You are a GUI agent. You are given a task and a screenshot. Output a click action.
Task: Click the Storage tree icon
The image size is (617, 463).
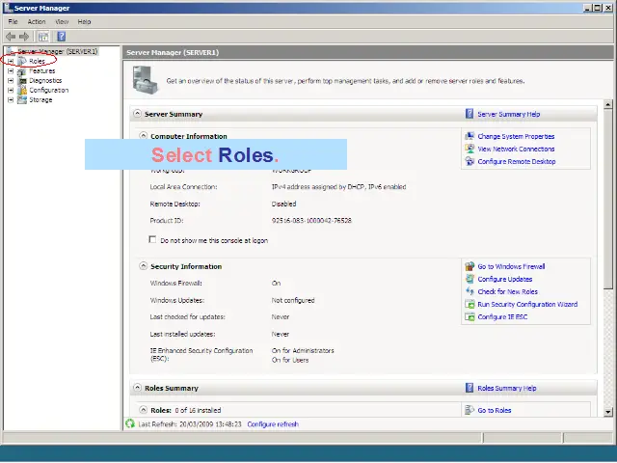coord(22,99)
